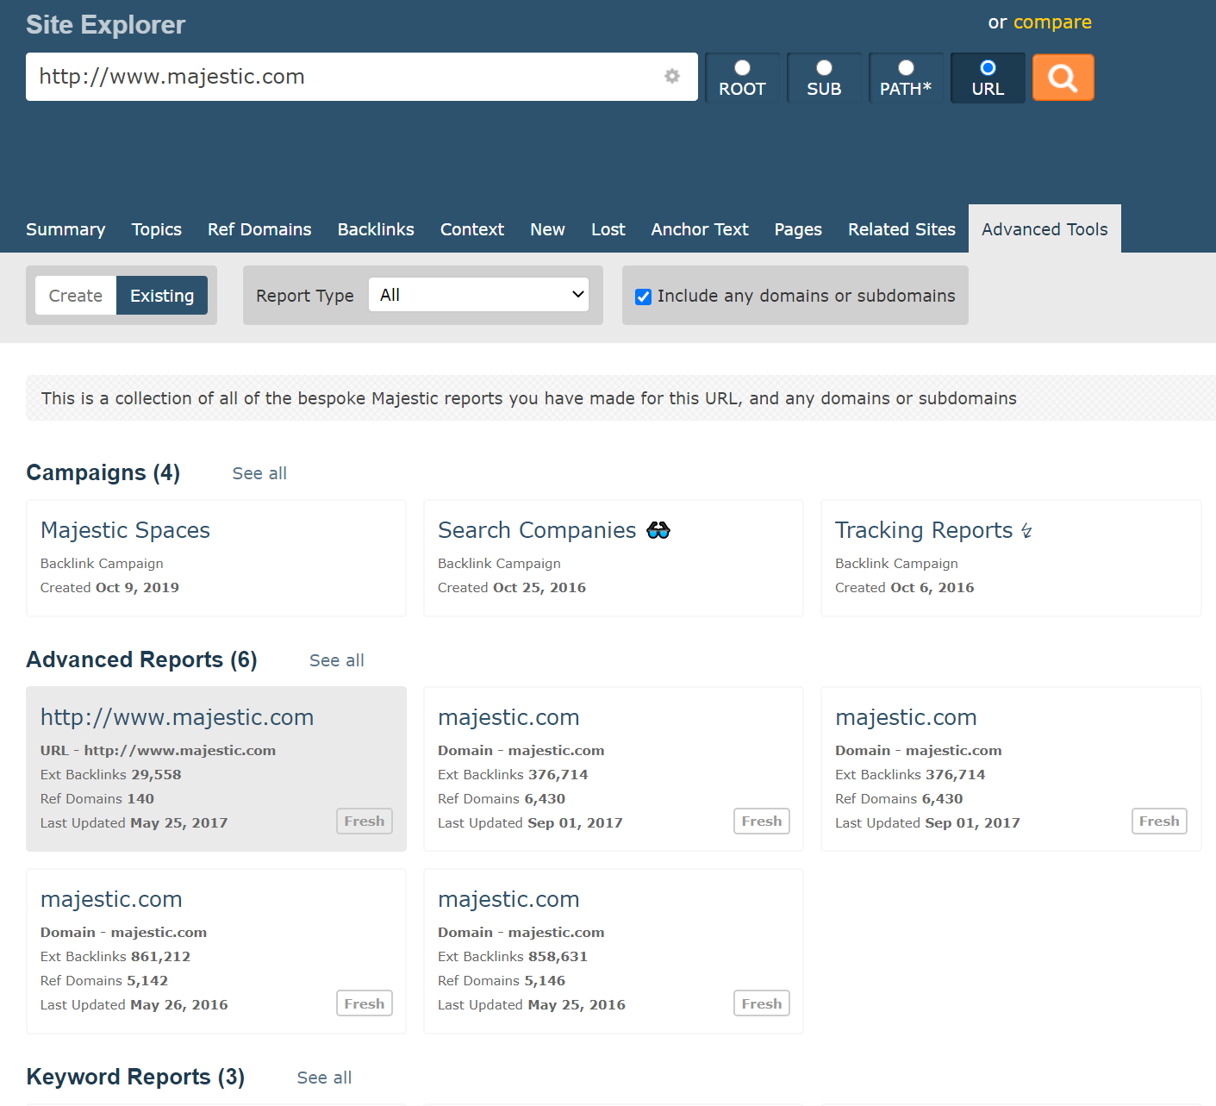Click the Created Oct 9, 2019 text
The height and width of the screenshot is (1106, 1216).
coord(109,588)
